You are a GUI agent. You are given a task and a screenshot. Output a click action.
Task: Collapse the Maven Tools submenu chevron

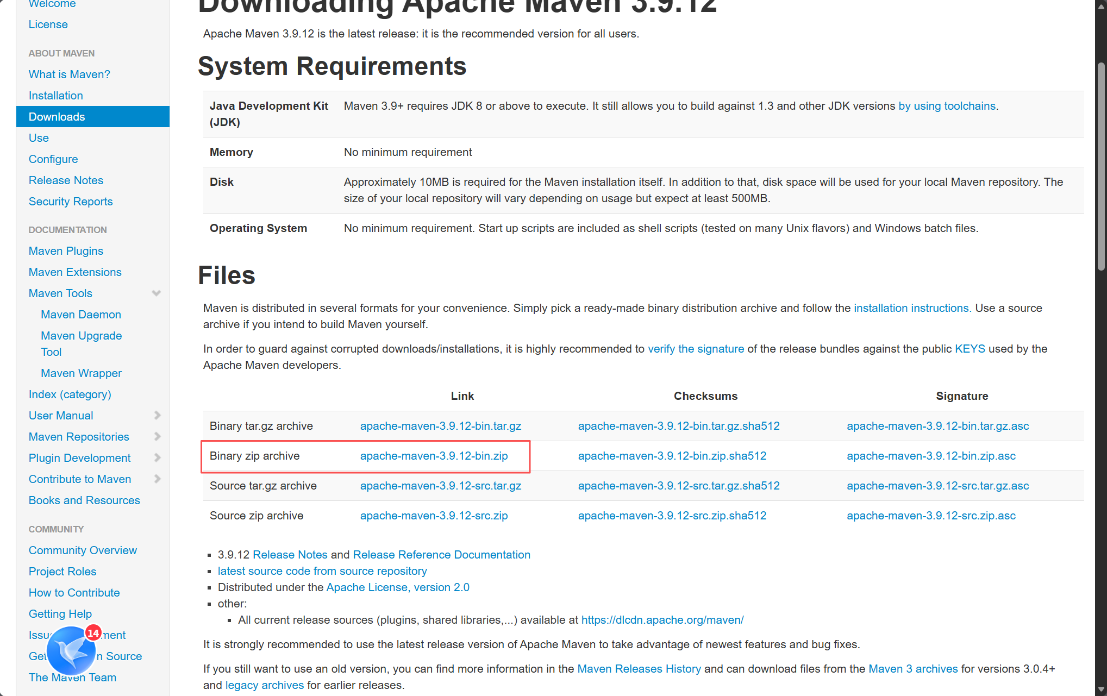point(157,293)
